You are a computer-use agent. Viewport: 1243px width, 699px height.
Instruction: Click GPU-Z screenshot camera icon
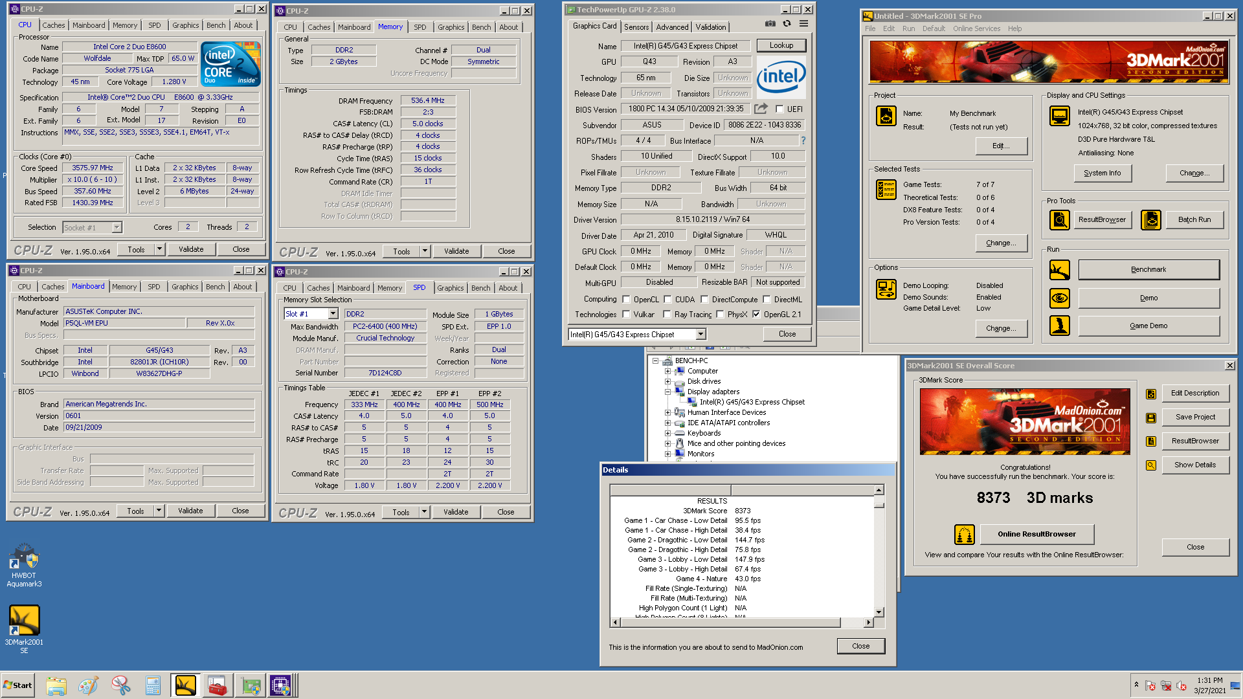770,23
